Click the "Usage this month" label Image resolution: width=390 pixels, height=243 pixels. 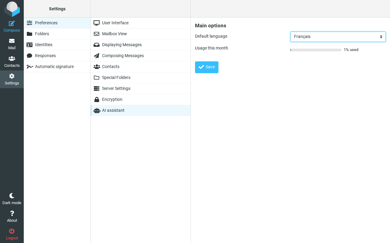tap(211, 48)
